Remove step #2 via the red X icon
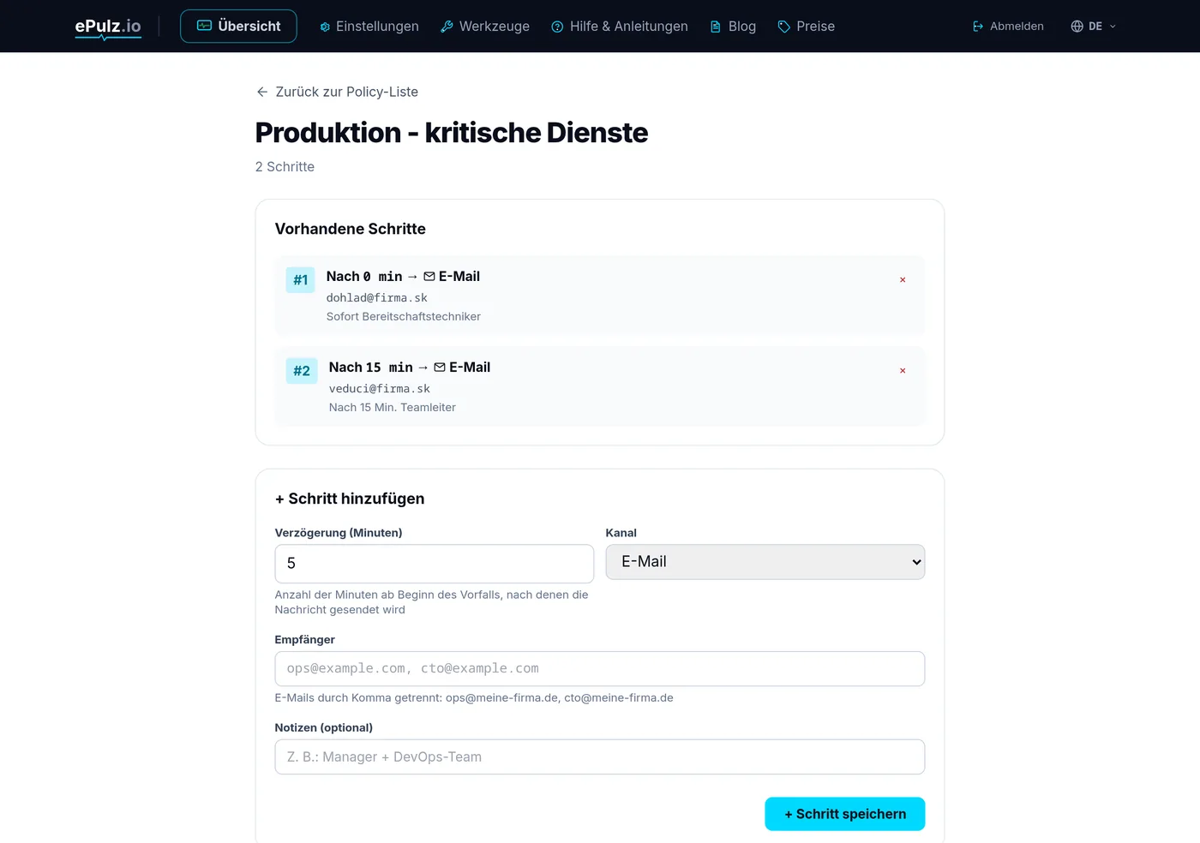 [x=903, y=371]
